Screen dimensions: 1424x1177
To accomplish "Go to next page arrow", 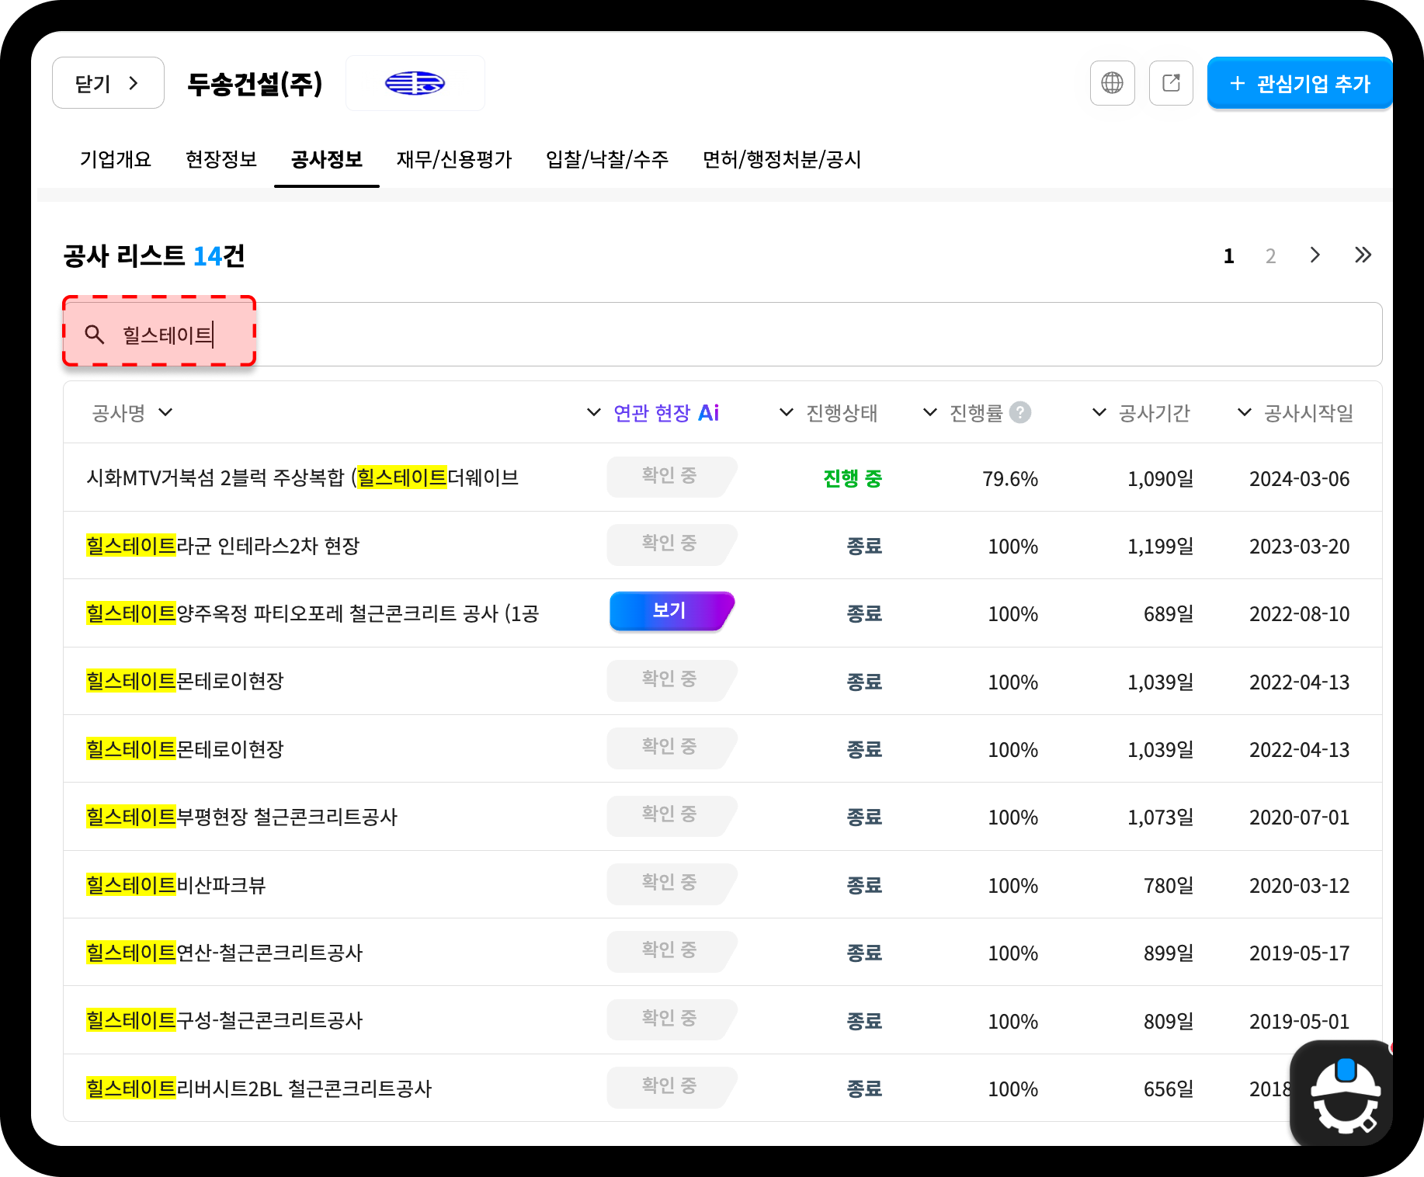I will (1315, 255).
